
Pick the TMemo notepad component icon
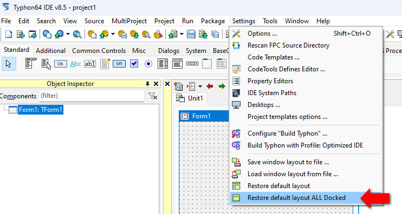tap(105, 64)
